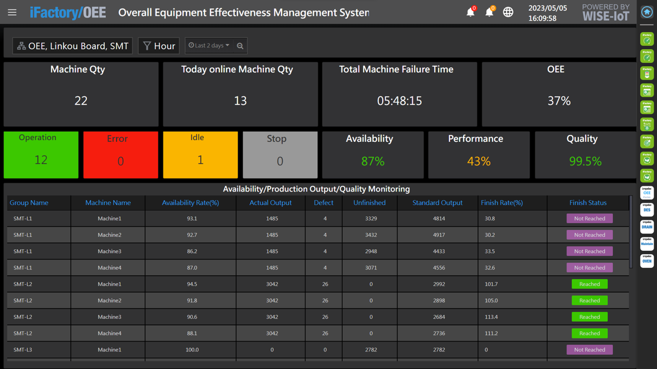Select standard output value 4433
The image size is (657, 369).
439,251
